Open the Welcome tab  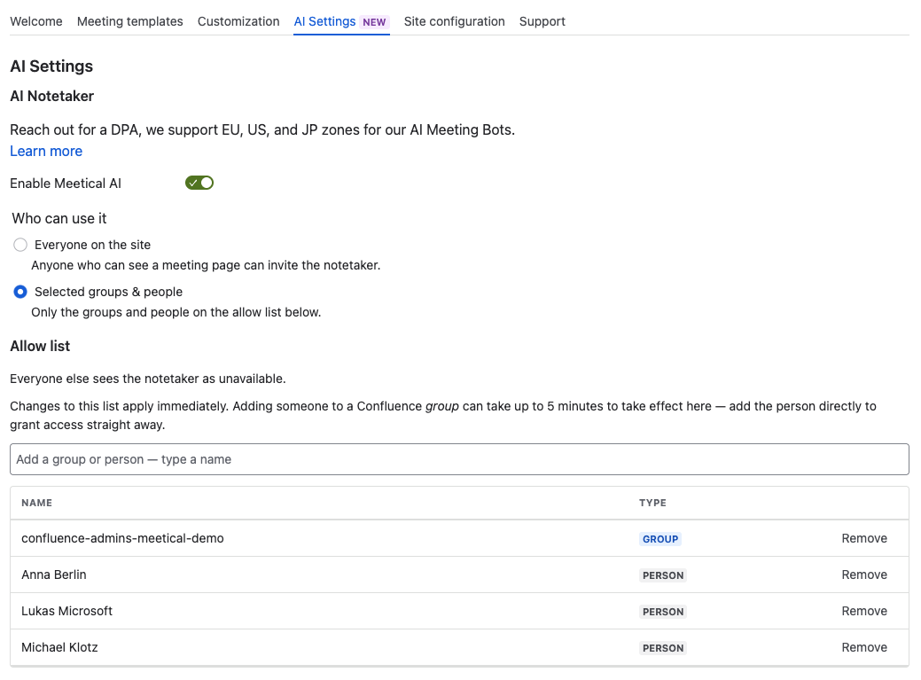coord(35,21)
